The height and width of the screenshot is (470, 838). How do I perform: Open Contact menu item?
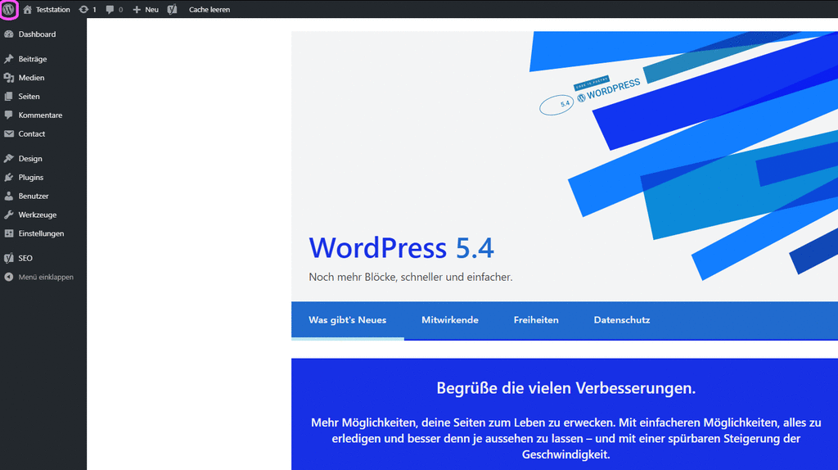click(x=32, y=133)
